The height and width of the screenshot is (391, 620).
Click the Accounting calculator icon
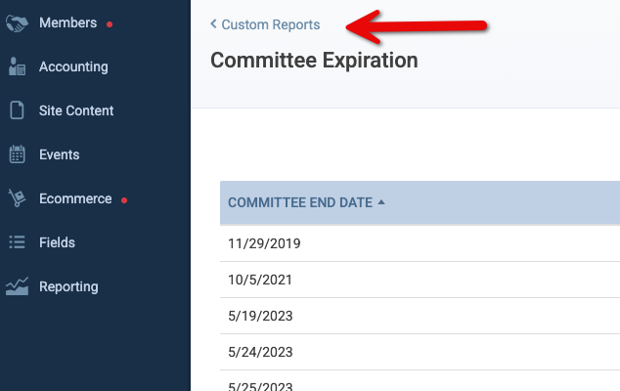17,66
